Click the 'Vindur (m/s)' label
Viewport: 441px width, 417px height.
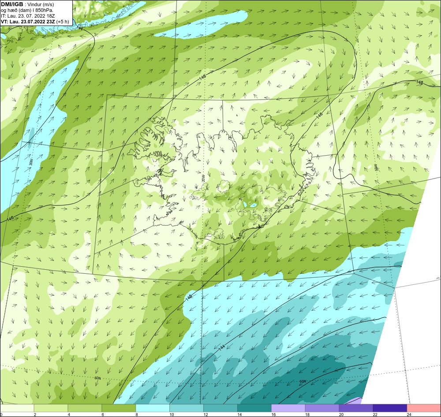[x=41, y=4]
